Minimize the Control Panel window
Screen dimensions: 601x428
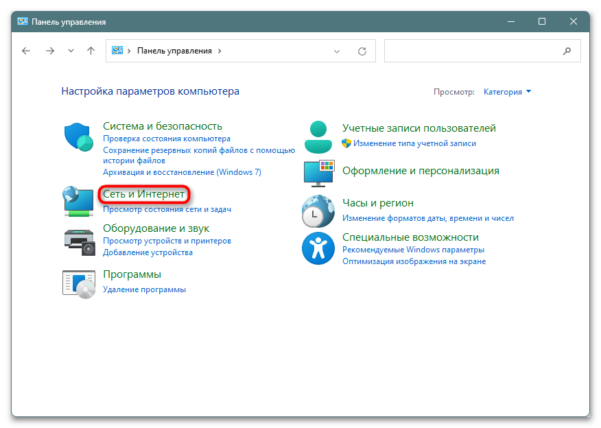tap(511, 21)
